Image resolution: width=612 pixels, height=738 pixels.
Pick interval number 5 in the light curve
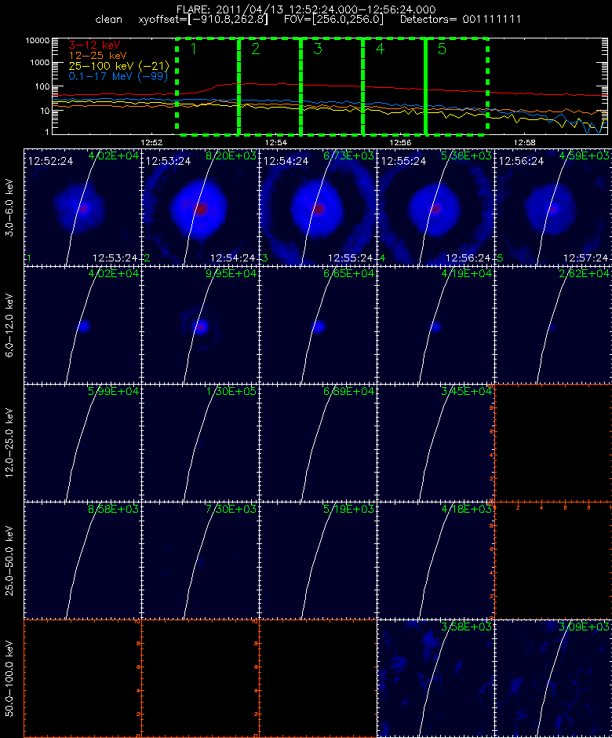[x=442, y=49]
